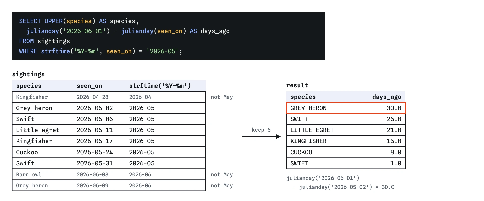Click the 'LITTLE EGRET' result cell
The image size is (484, 201).
coord(312,130)
